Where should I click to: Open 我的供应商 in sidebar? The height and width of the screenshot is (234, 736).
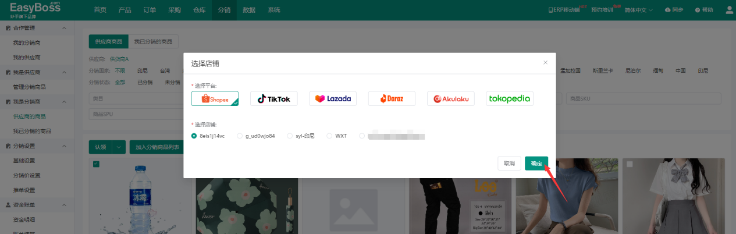click(27, 58)
